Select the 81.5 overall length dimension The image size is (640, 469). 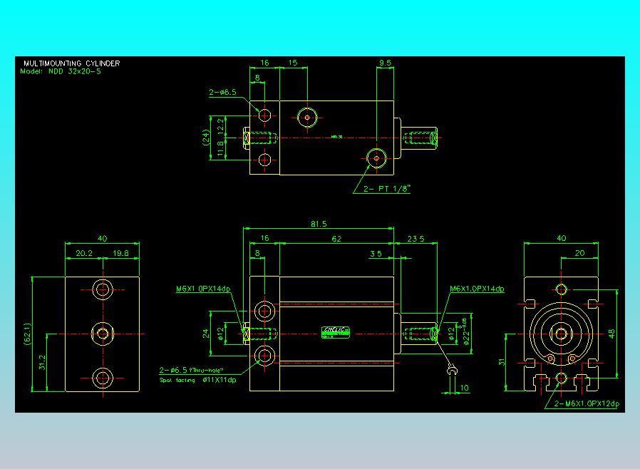(x=319, y=224)
